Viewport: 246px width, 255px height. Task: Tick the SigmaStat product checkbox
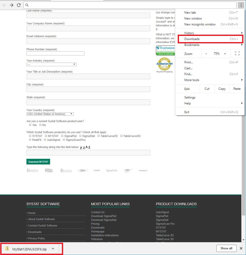(x=80, y=136)
